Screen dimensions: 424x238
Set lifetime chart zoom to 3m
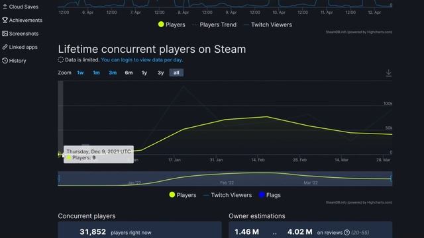(x=113, y=73)
